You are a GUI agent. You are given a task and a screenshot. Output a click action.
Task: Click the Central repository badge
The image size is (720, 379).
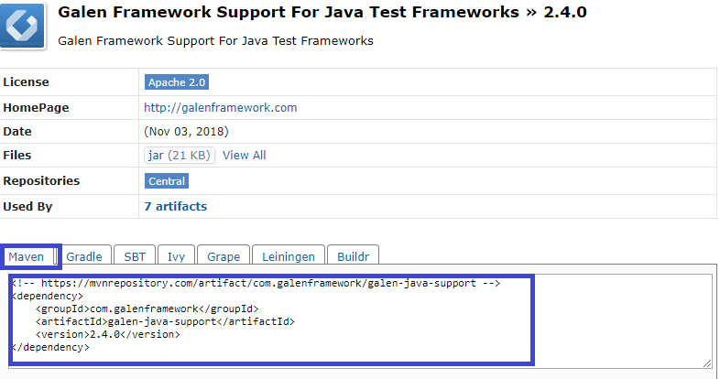click(x=167, y=181)
